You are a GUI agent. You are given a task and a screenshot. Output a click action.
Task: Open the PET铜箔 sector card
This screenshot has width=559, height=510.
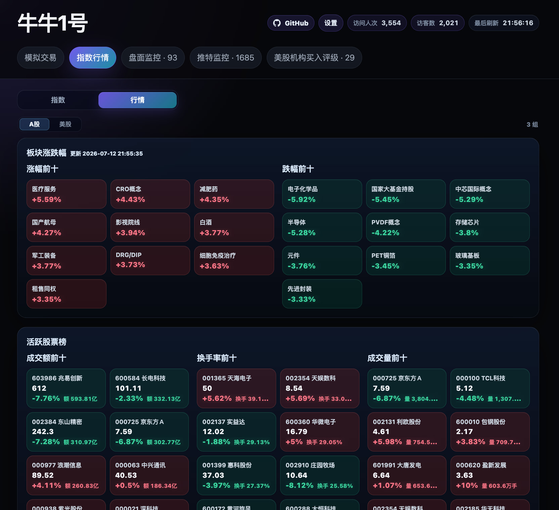(x=406, y=260)
